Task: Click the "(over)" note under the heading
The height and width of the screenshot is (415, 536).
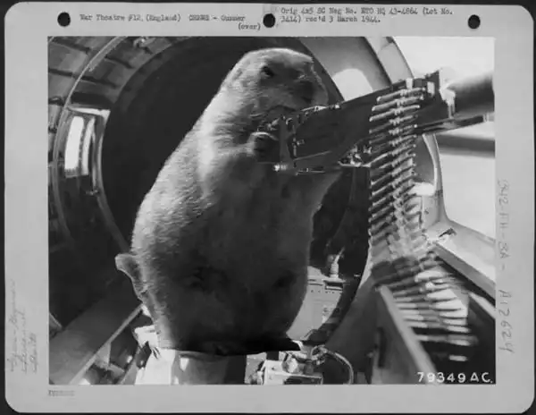Action: point(248,27)
